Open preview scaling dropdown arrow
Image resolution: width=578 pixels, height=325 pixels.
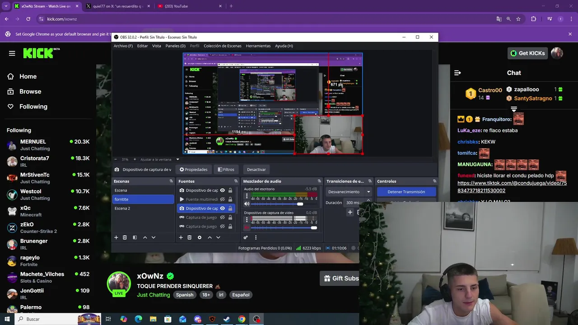[x=177, y=159]
